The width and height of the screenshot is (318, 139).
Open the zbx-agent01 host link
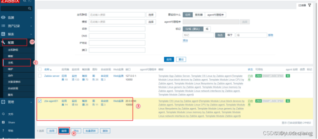51,101
